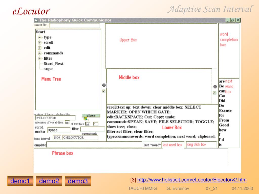The image size is (259, 194).
Task: Click inside the word completion box
Action: point(229,51)
